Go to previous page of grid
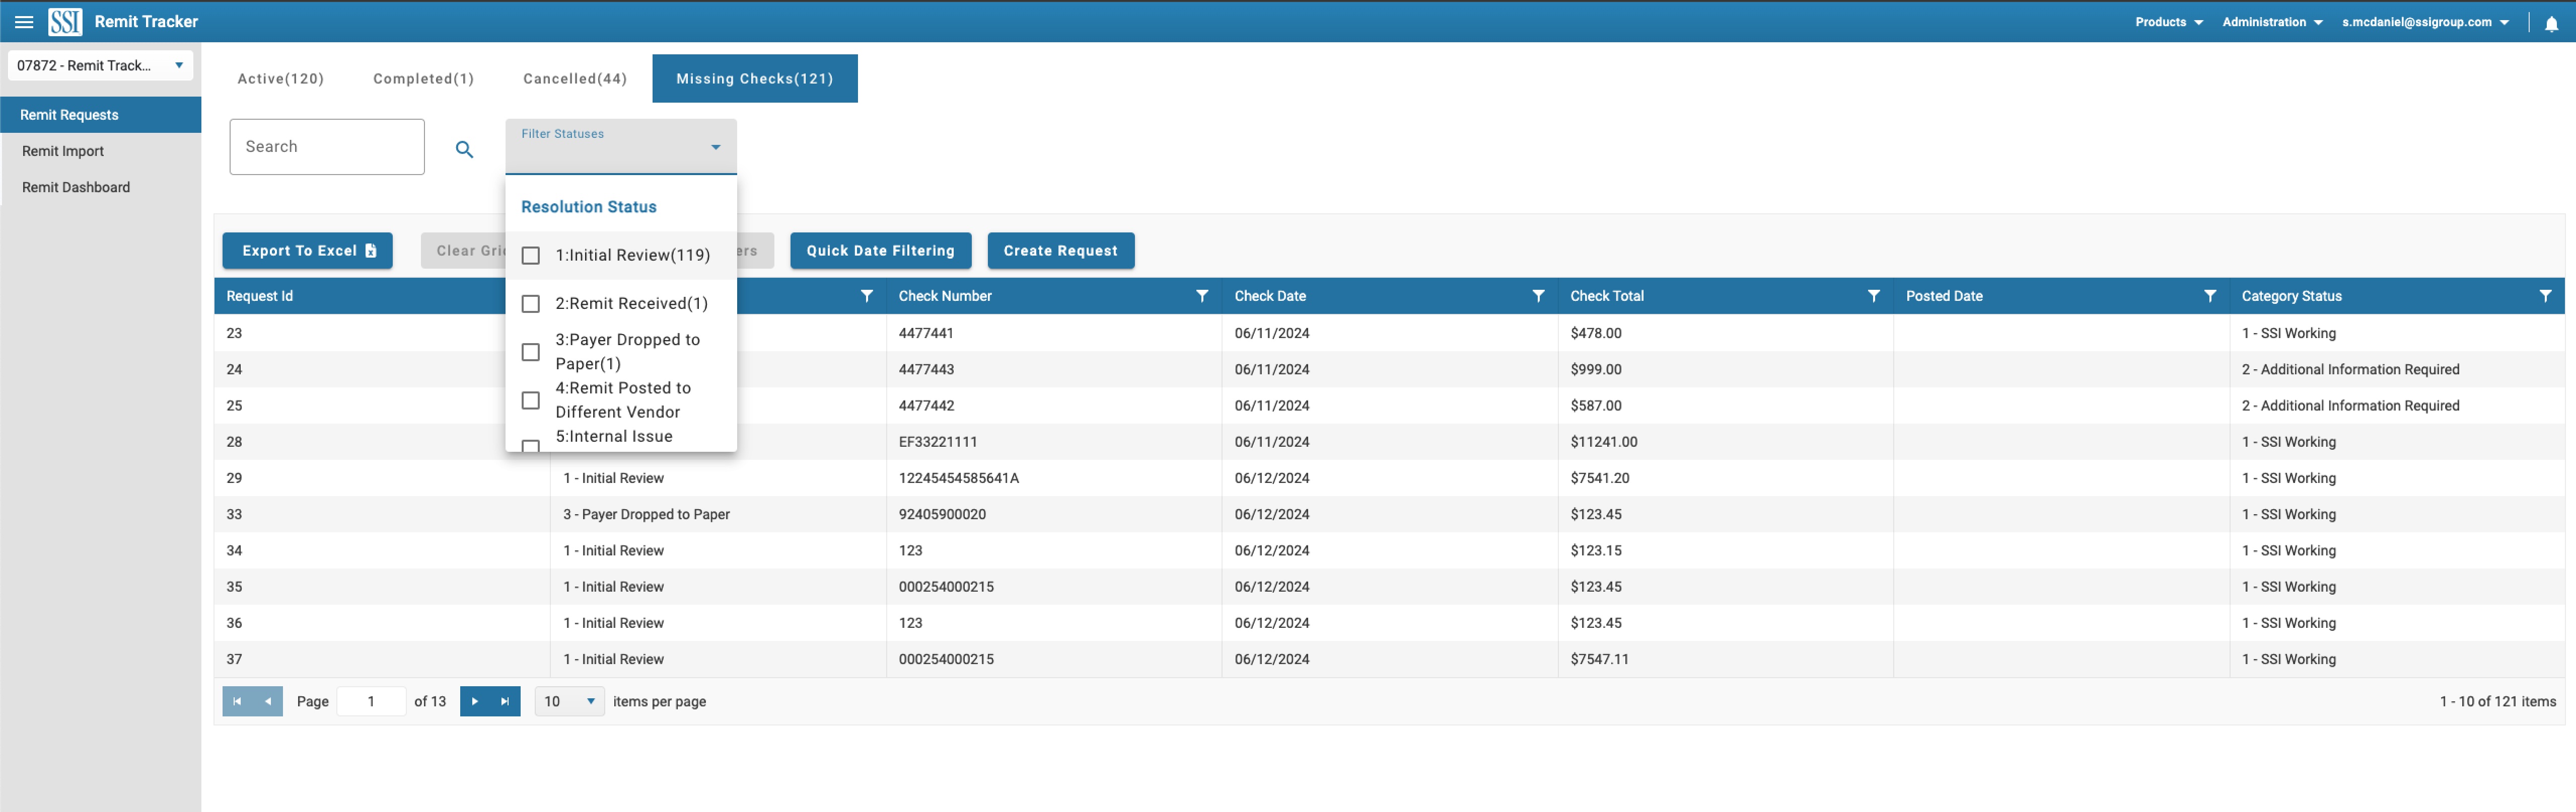 point(268,701)
